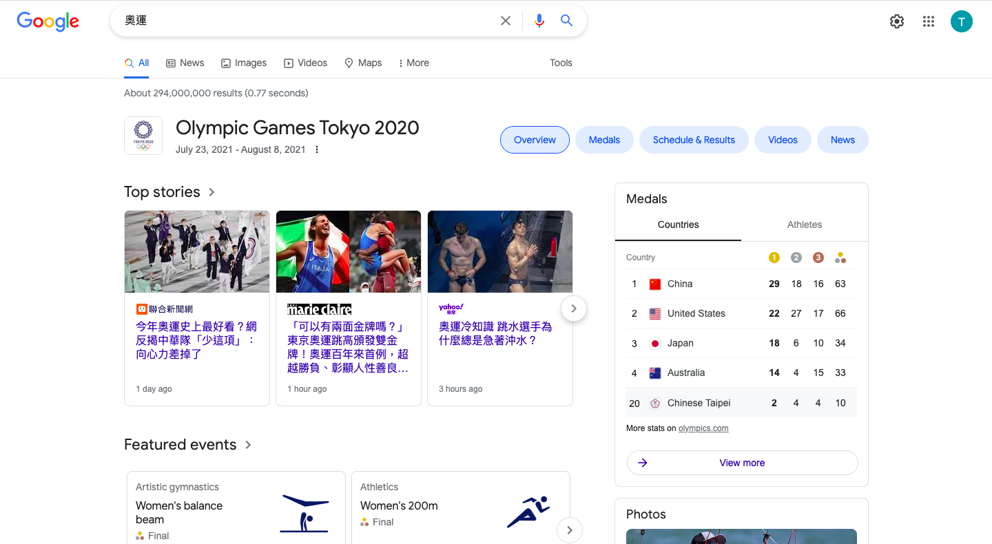This screenshot has width=992, height=544.
Task: Click the Country column header
Action: 641,258
